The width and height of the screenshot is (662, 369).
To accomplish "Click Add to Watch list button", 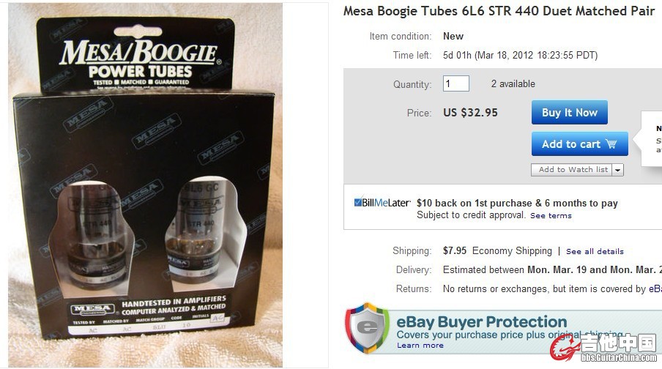I will click(x=572, y=170).
